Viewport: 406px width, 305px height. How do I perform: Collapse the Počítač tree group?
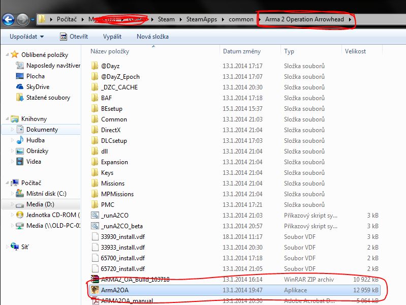tap(7, 182)
